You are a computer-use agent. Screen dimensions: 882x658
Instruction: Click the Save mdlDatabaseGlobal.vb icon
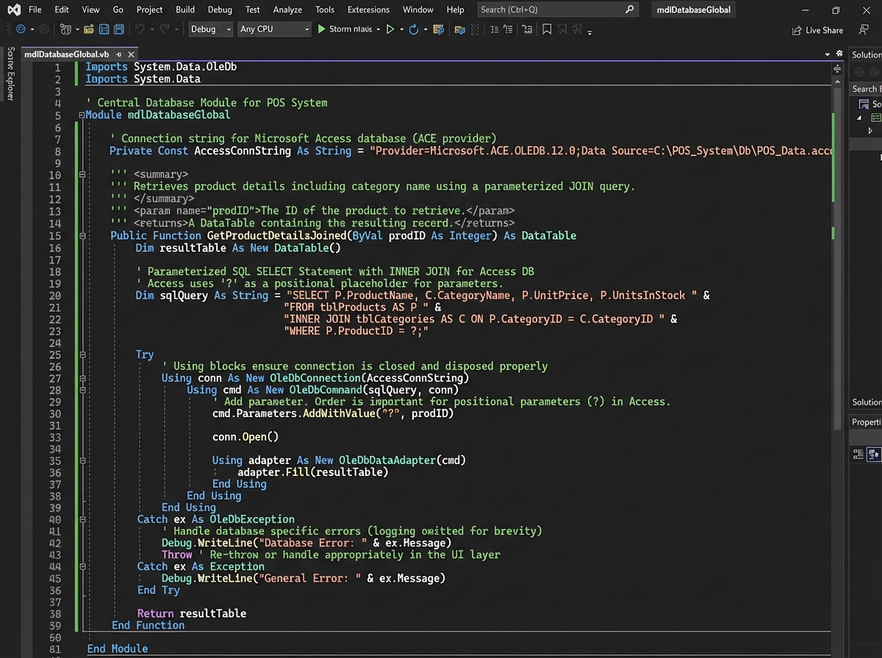point(103,29)
